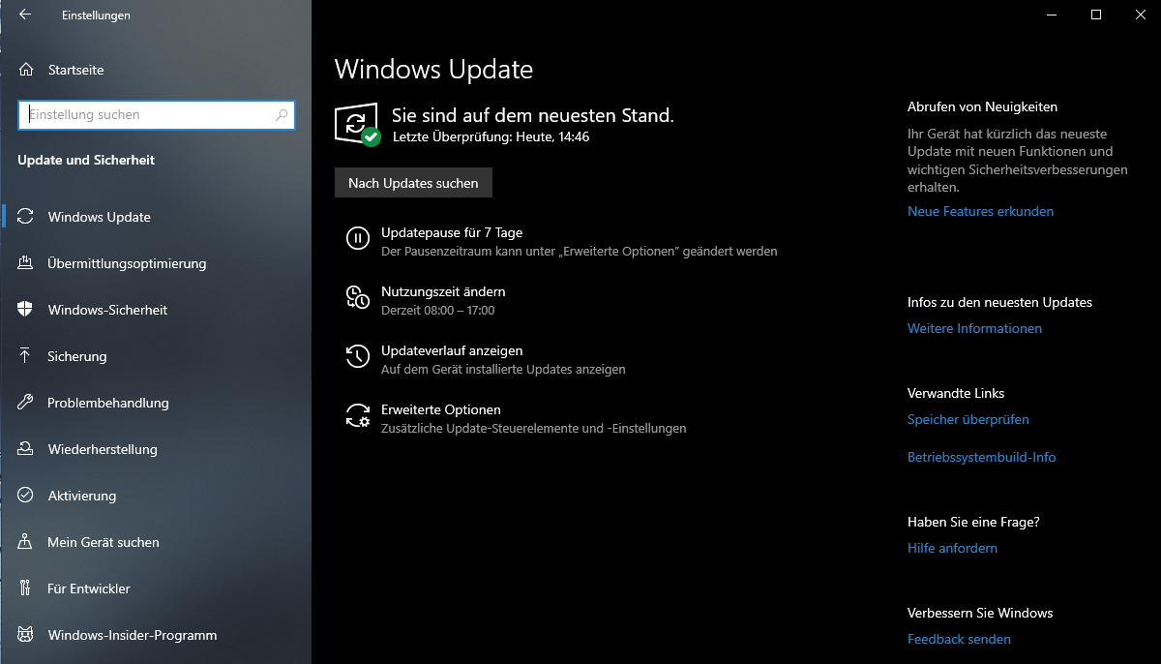Open Übermittlungsoptimierung in the sidebar
The width and height of the screenshot is (1161, 664).
[x=156, y=263]
